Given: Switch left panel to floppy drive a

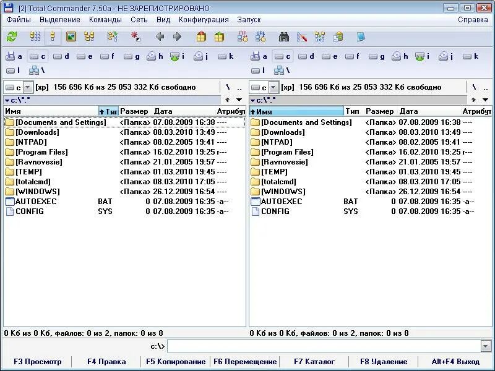Looking at the screenshot, I should [14, 56].
